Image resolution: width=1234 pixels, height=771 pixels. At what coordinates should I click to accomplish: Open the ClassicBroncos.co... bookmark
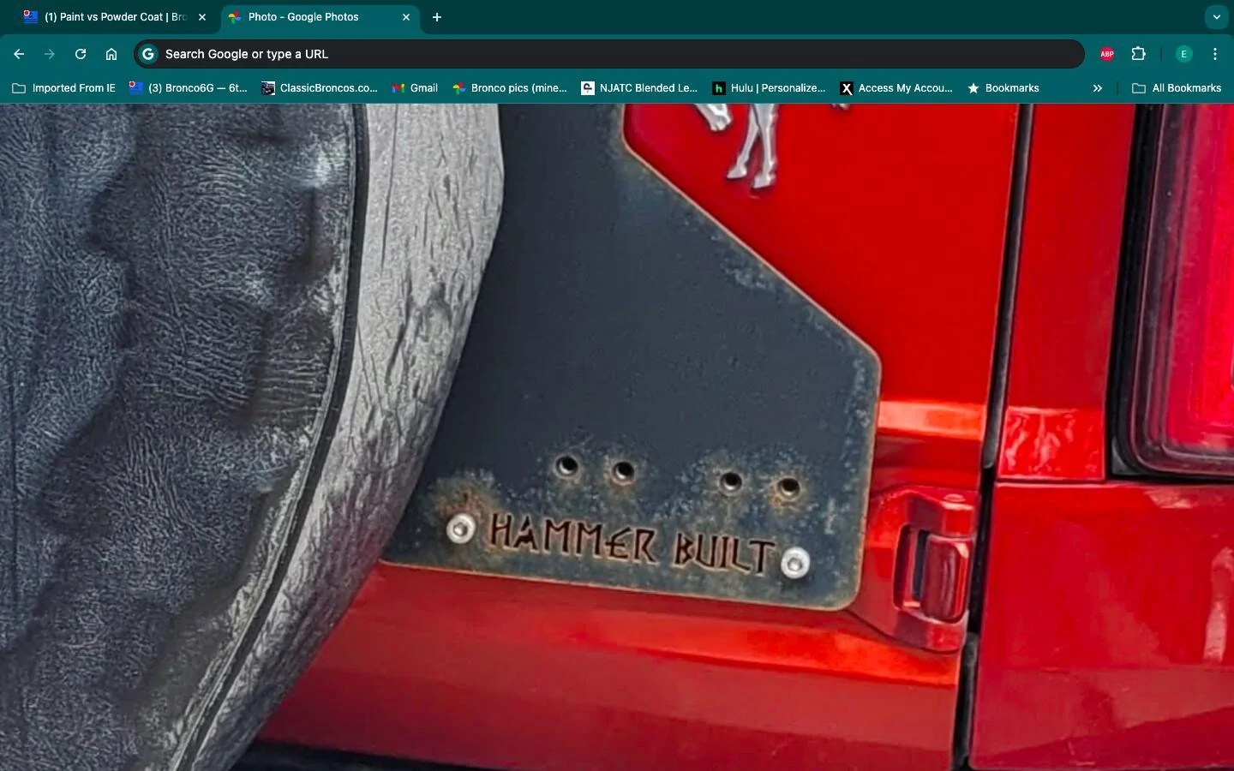(x=320, y=88)
